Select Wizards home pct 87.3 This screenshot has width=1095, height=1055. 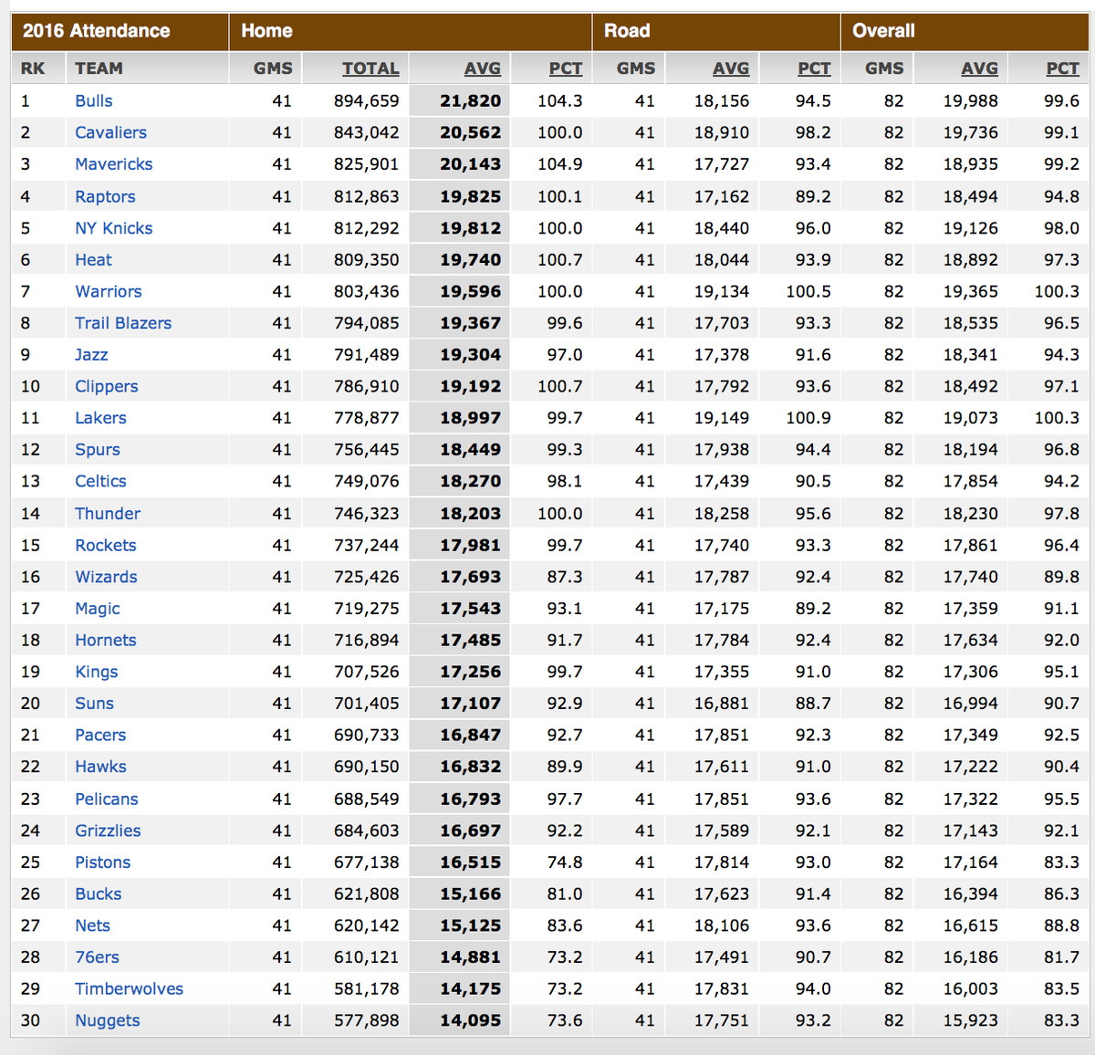pos(565,577)
